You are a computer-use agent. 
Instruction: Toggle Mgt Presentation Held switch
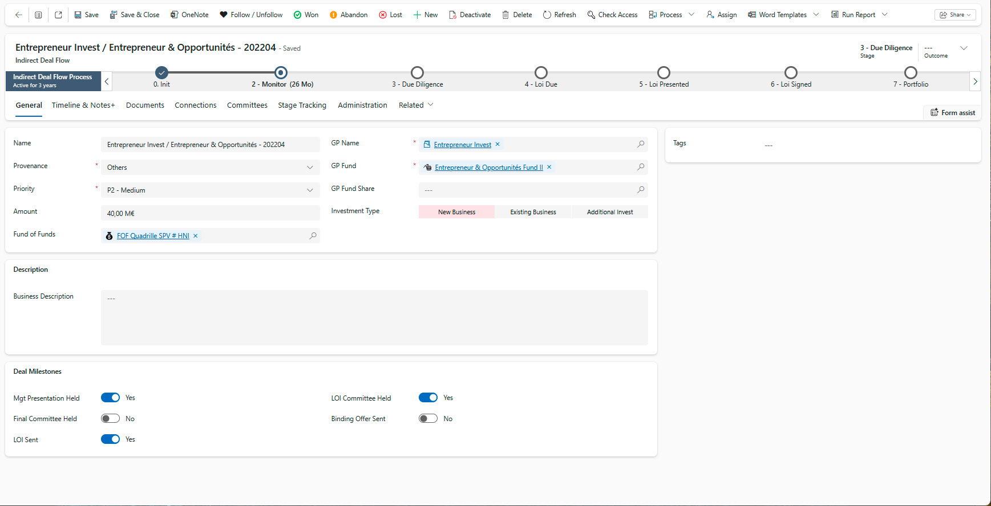click(x=110, y=398)
